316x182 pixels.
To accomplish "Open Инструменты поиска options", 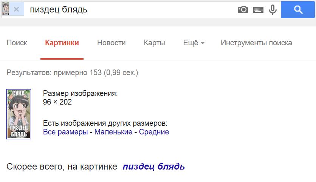I will (256, 43).
